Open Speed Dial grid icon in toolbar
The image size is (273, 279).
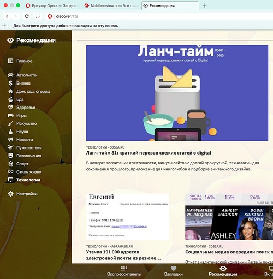click(38, 16)
